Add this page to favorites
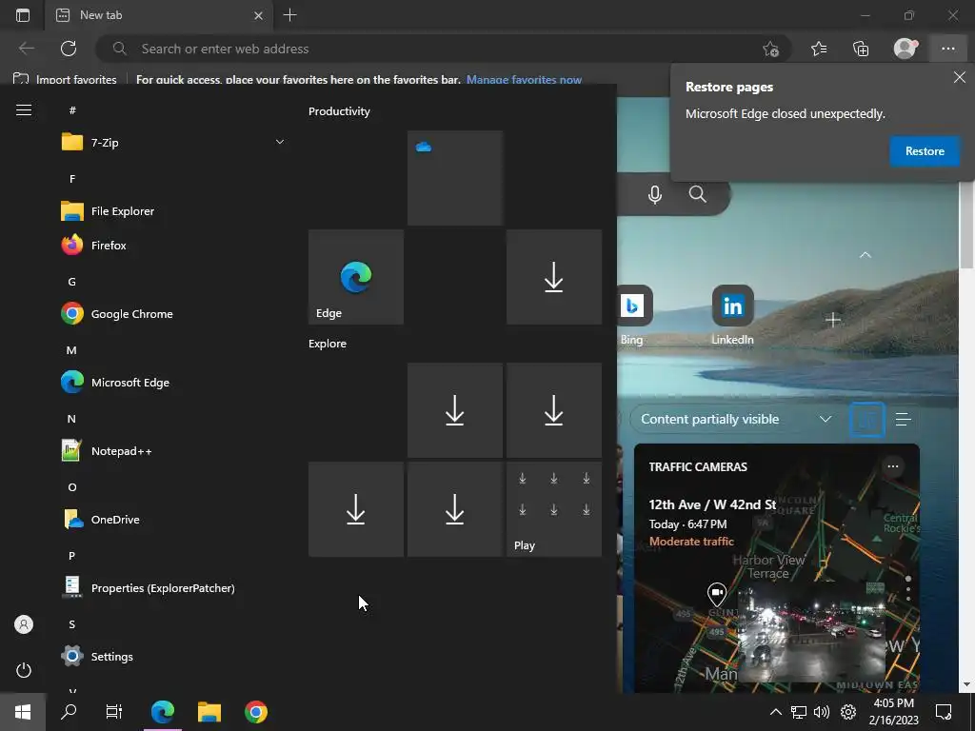Screen dimensions: 975x731 pos(770,49)
